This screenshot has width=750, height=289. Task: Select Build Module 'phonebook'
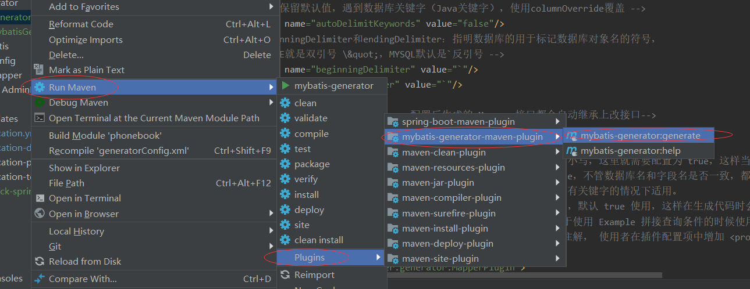(x=154, y=135)
